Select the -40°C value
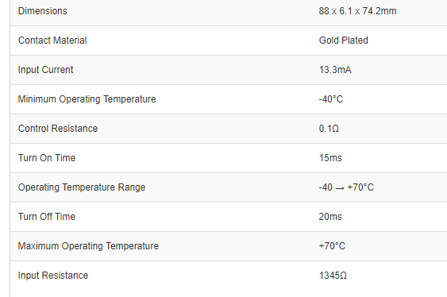 pos(331,99)
